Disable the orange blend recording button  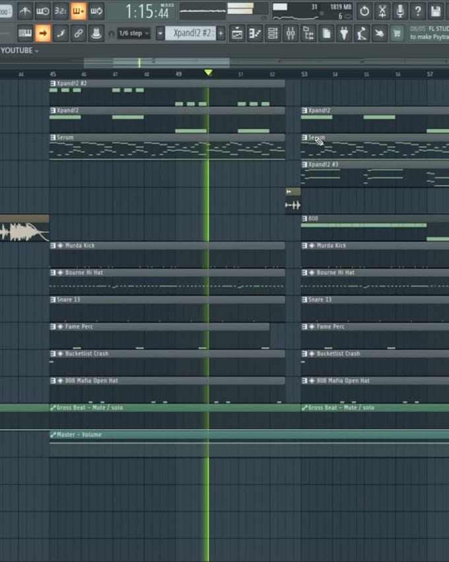[79, 11]
